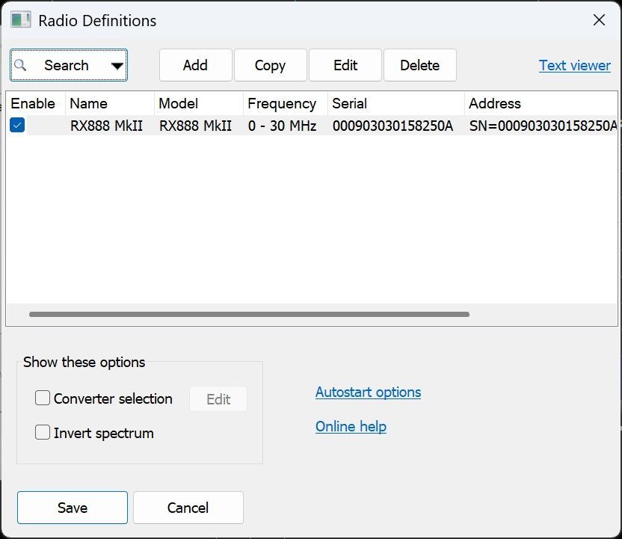
Task: Enable the Converter selection option
Action: pyautogui.click(x=43, y=398)
